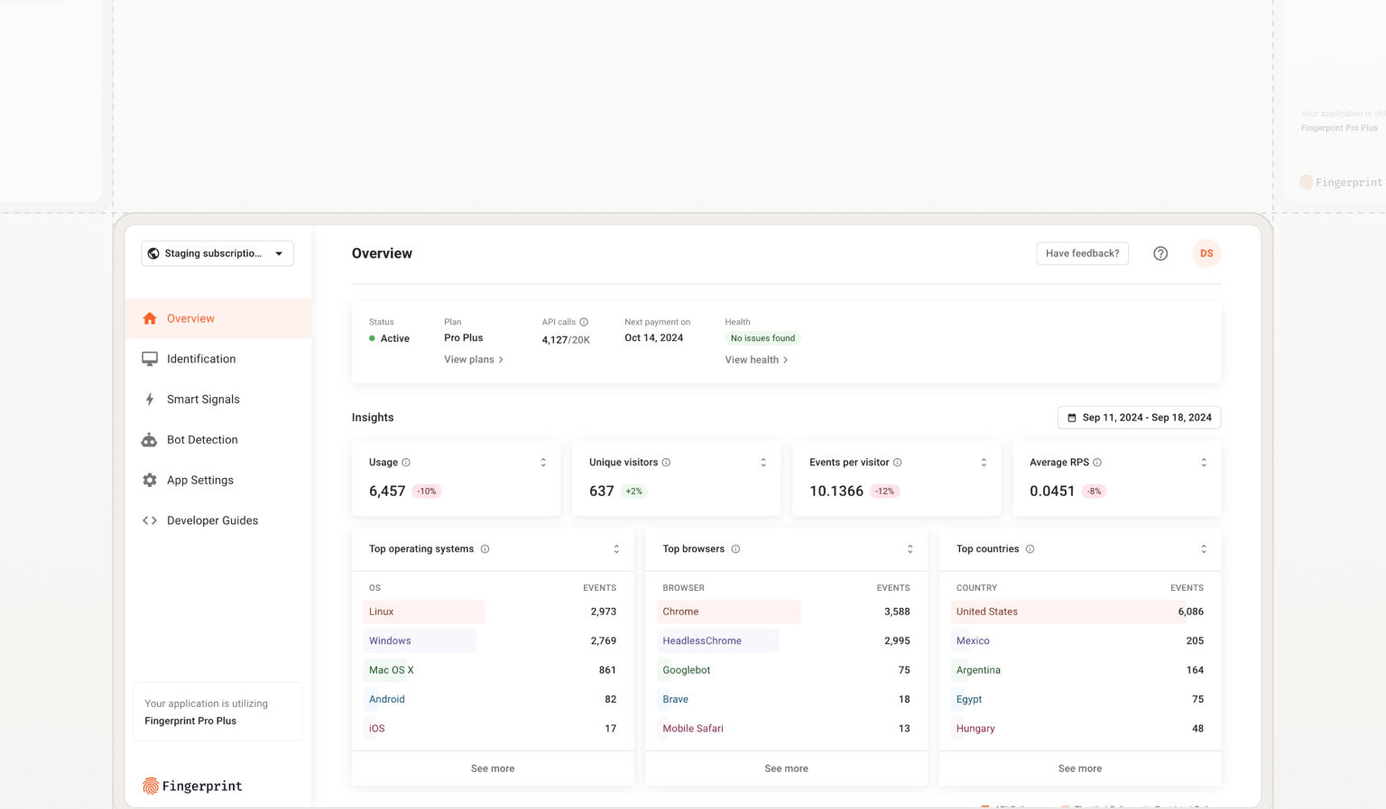Toggle the Events per visitor card selector
Image resolution: width=1386 pixels, height=809 pixels.
pyautogui.click(x=984, y=463)
